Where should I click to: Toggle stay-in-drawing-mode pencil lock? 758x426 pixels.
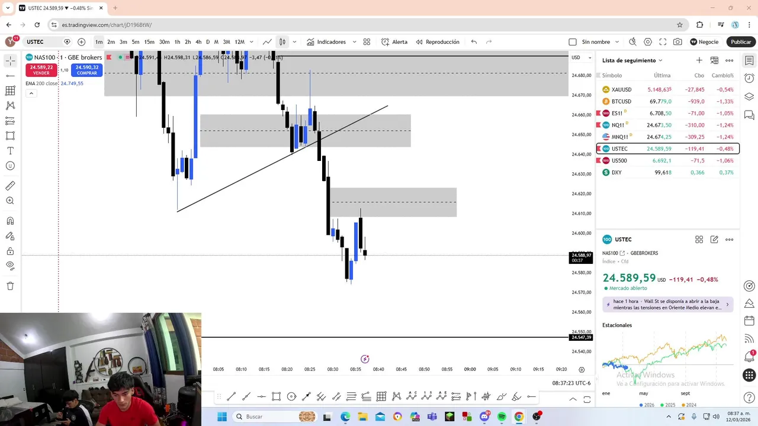10,236
